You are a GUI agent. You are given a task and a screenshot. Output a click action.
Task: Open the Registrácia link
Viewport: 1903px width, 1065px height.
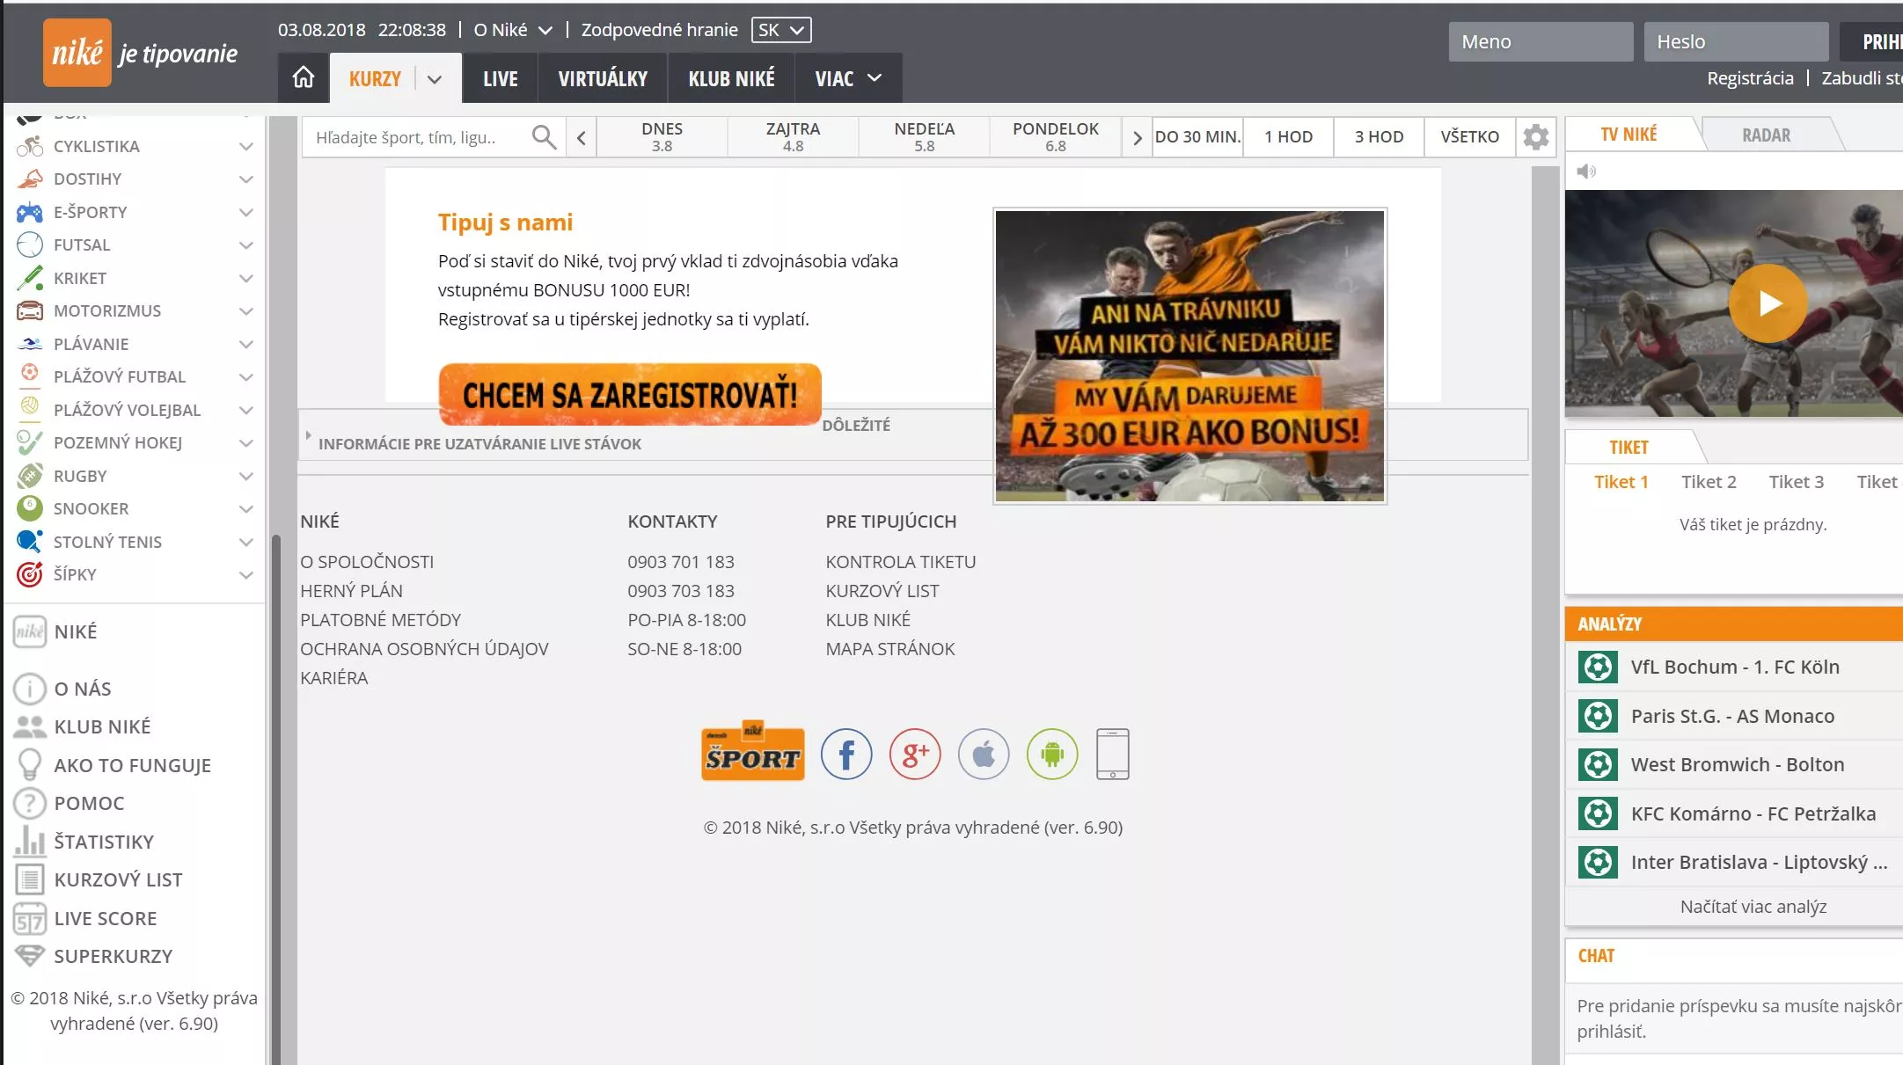[1750, 78]
